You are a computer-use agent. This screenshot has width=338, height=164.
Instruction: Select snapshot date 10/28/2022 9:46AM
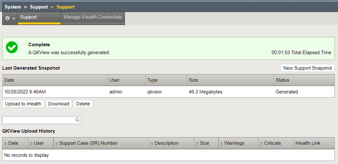25,92
